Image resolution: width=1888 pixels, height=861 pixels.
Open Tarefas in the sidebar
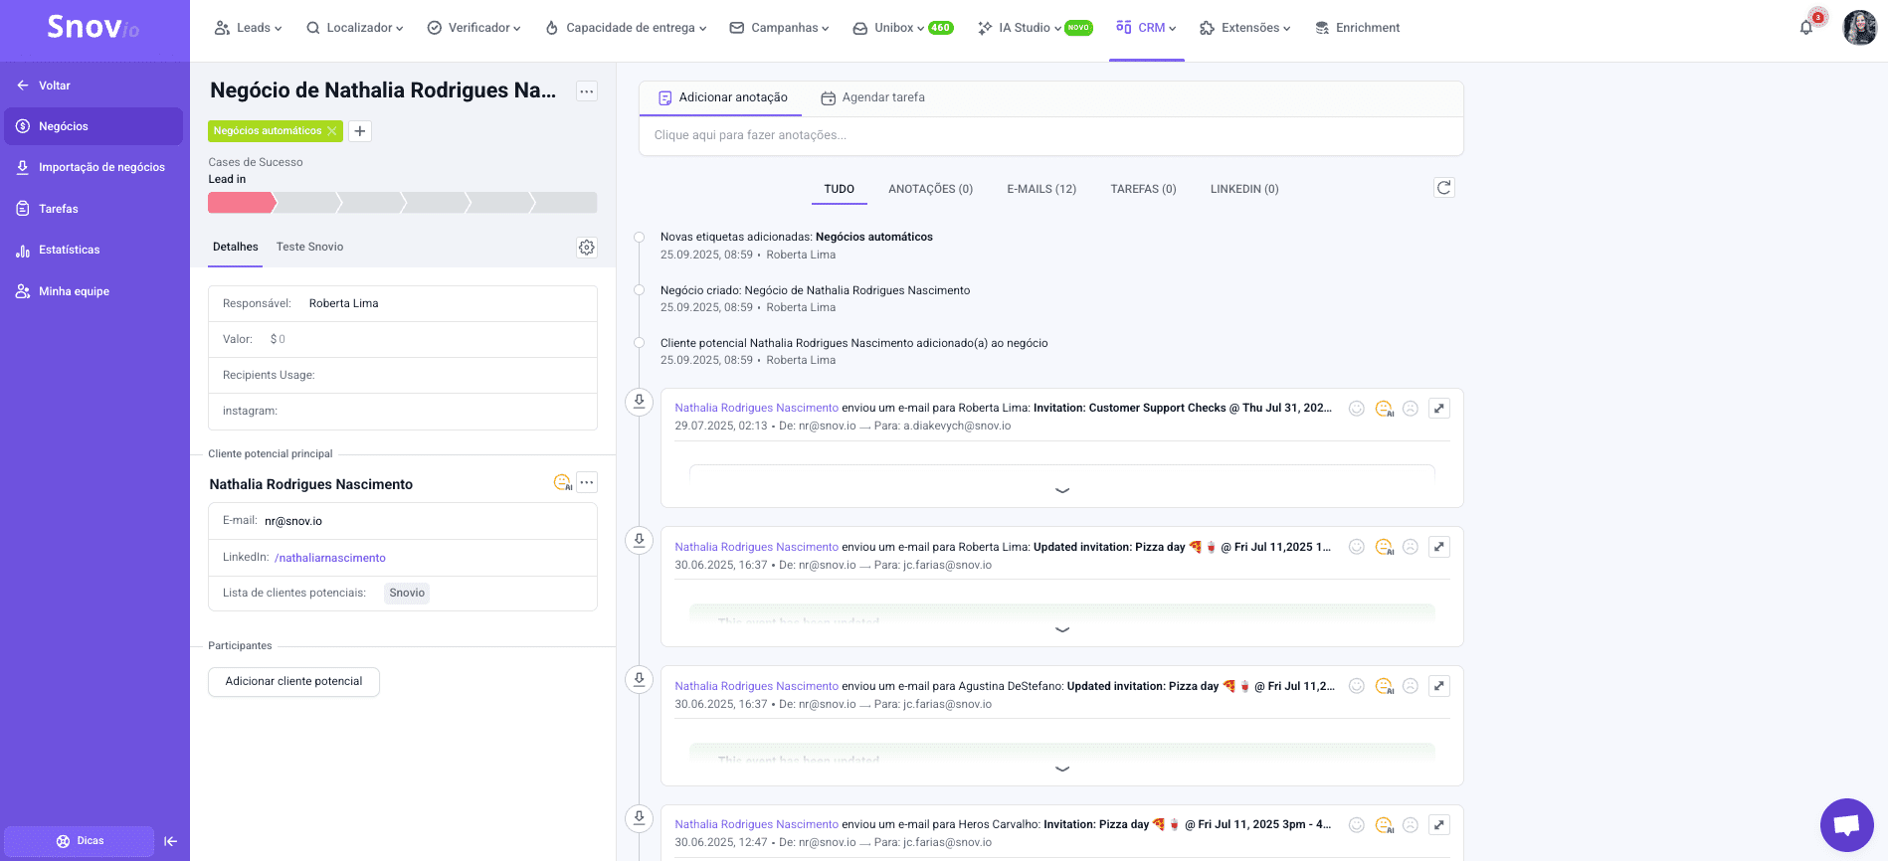[94, 209]
